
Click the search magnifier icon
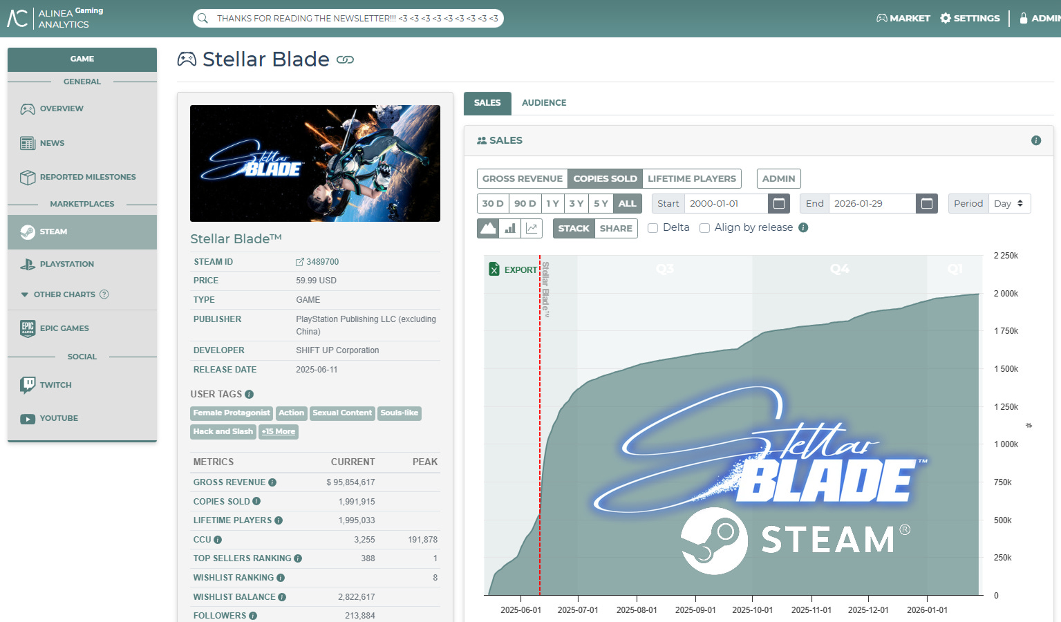point(203,19)
